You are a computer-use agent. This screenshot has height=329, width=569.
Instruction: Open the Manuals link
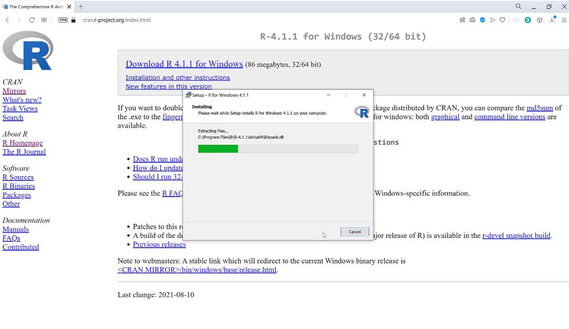[15, 229]
